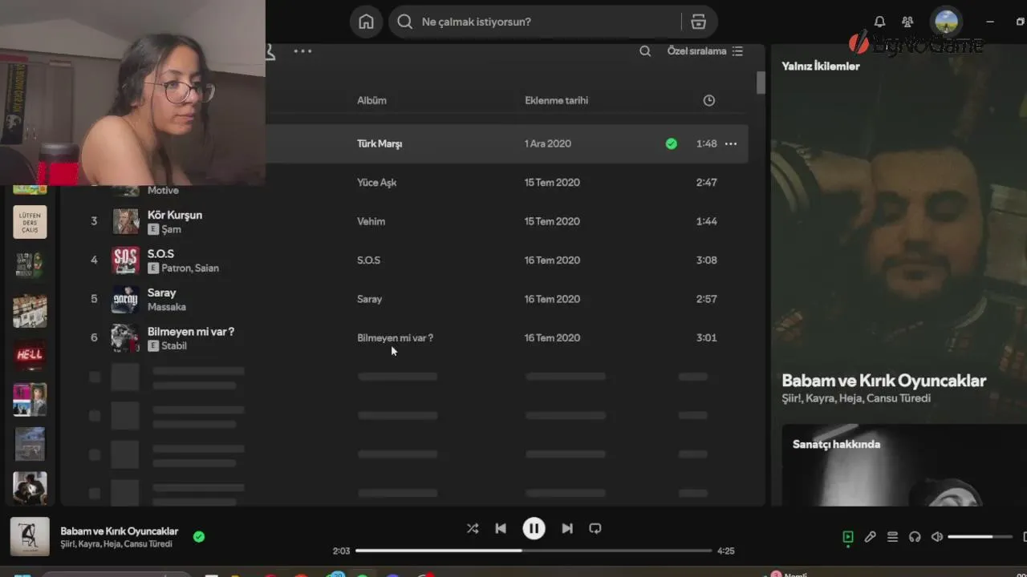Click the track list scrollbar
This screenshot has height=577, width=1027.
760,83
